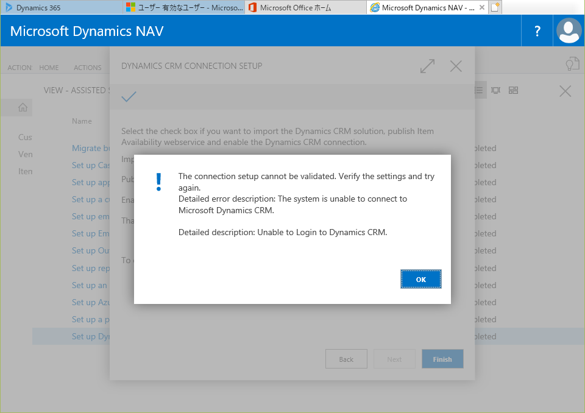Open the Migrate business data setup link
The image size is (585, 413).
pyautogui.click(x=91, y=148)
